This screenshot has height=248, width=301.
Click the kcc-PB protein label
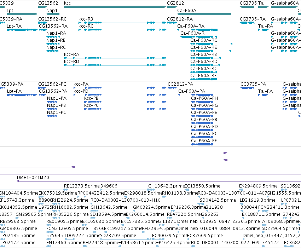coord(91,98)
